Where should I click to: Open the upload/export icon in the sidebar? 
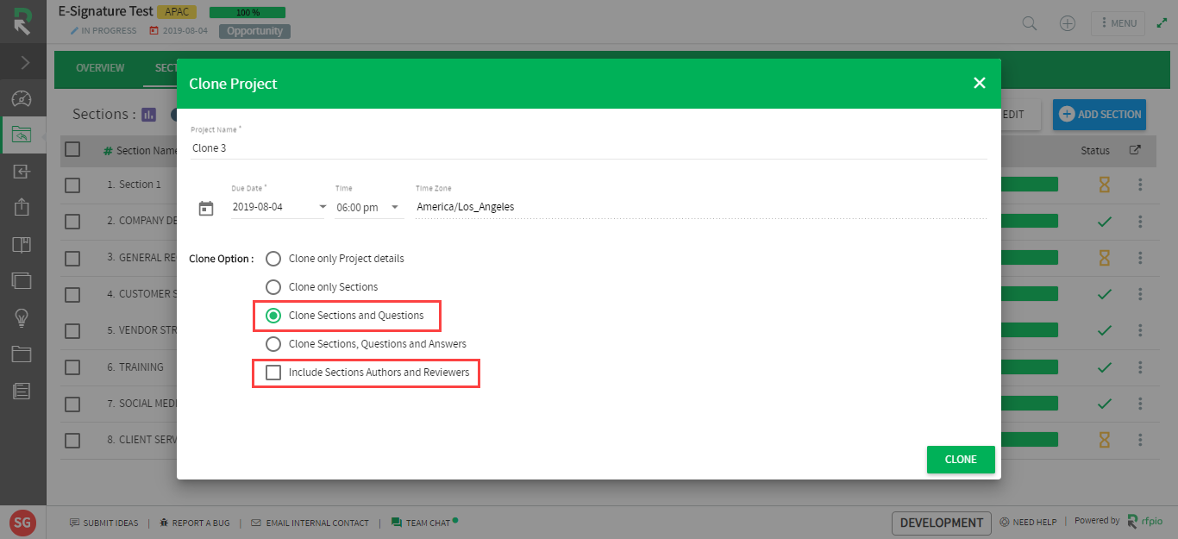tap(22, 208)
